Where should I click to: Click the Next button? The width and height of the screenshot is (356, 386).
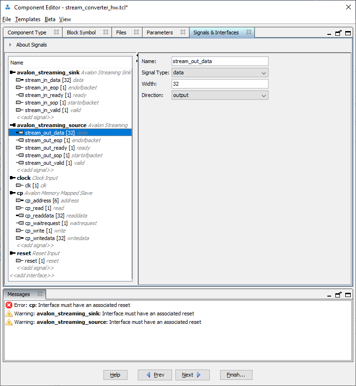192,375
